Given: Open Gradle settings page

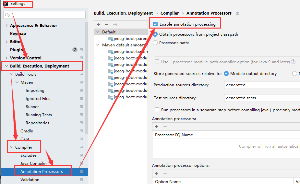Looking at the screenshot, I should coord(27,131).
